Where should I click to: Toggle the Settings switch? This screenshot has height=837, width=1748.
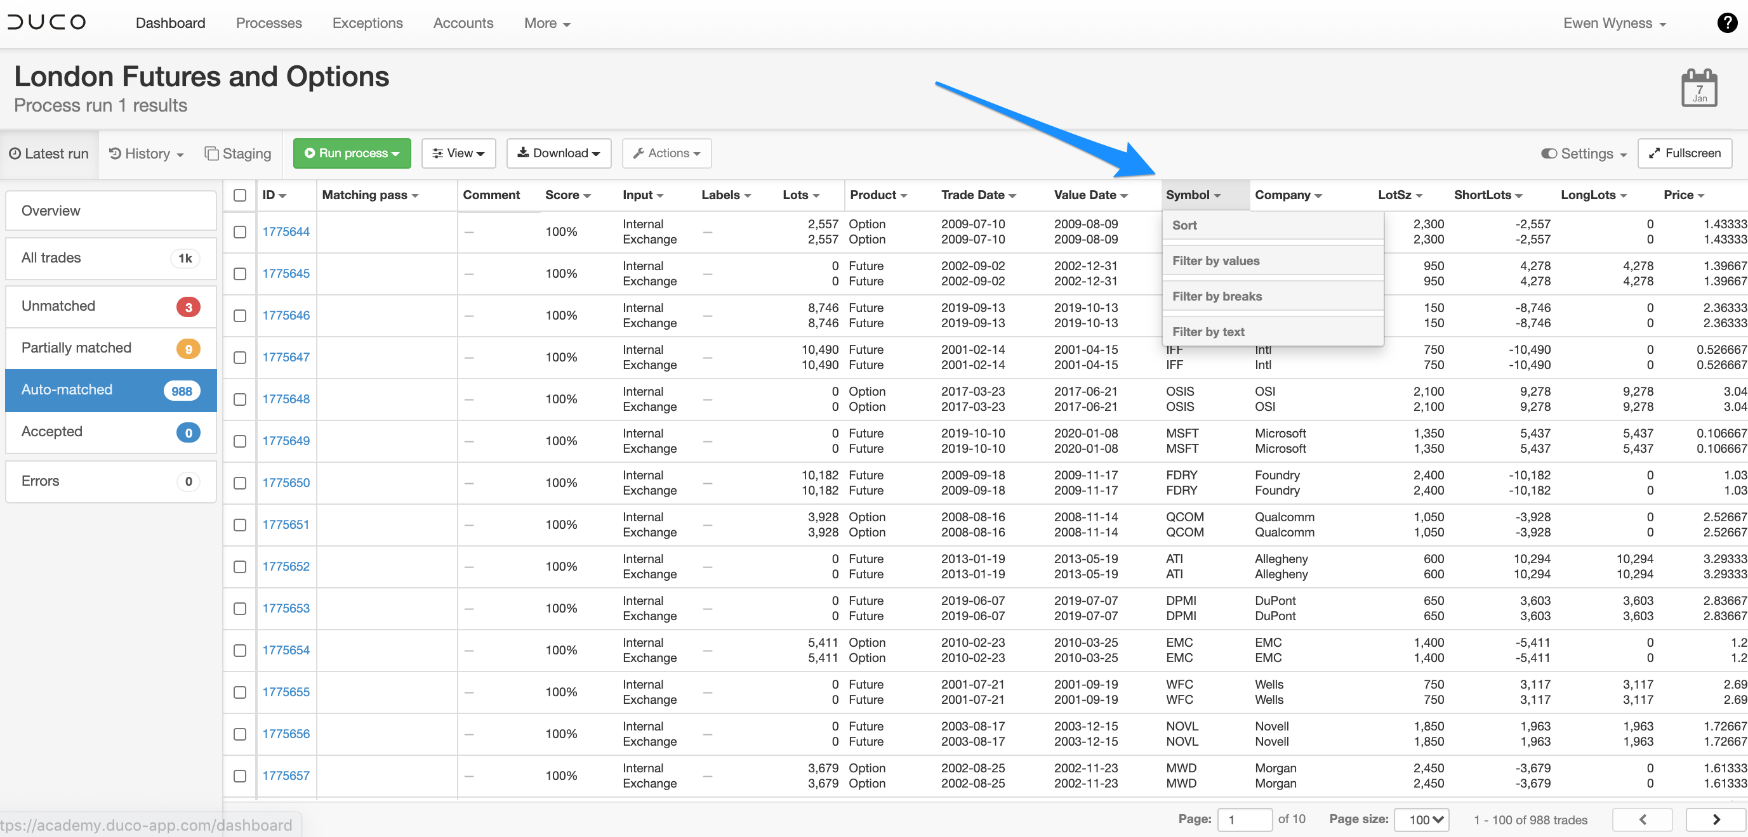click(x=1549, y=154)
